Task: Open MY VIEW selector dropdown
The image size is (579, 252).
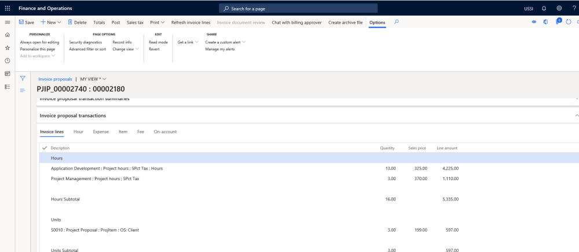Action: [93, 79]
